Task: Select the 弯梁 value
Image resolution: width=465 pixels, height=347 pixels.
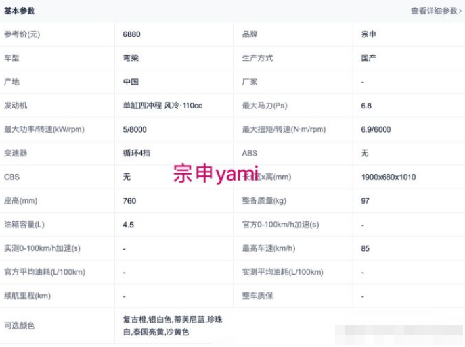Action: (131, 58)
